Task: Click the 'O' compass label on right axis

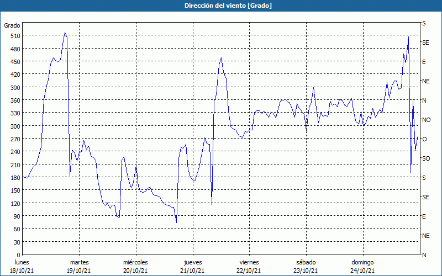Action: click(424, 139)
